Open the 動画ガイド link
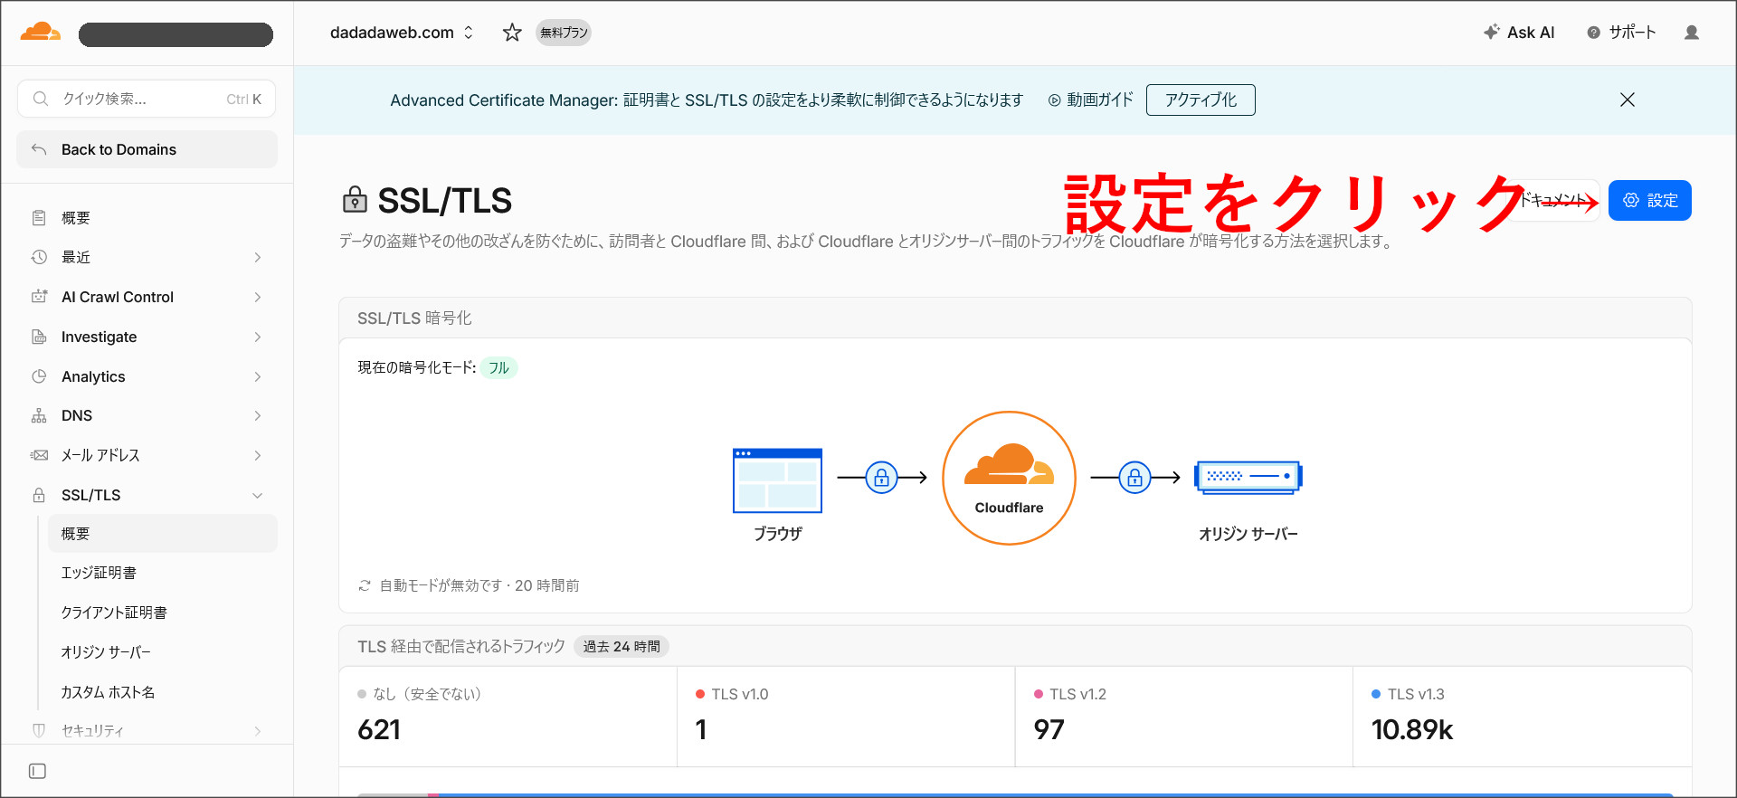Image resolution: width=1737 pixels, height=798 pixels. click(1090, 100)
